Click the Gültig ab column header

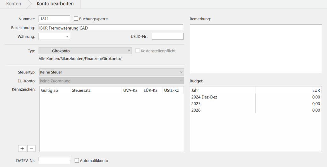point(49,90)
